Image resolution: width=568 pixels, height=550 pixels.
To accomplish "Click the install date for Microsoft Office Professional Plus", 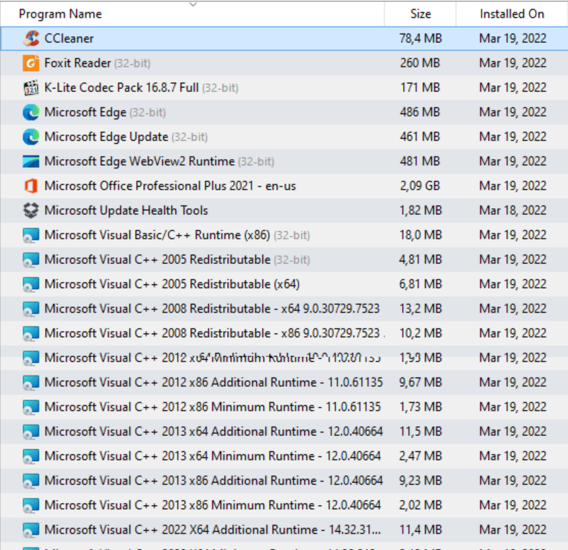I will tap(513, 186).
